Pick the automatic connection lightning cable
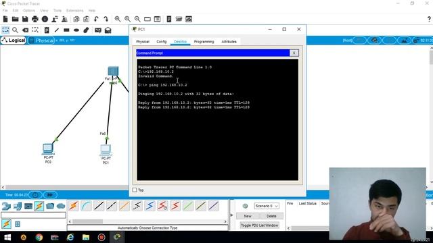433x243 pixels. click(74, 206)
